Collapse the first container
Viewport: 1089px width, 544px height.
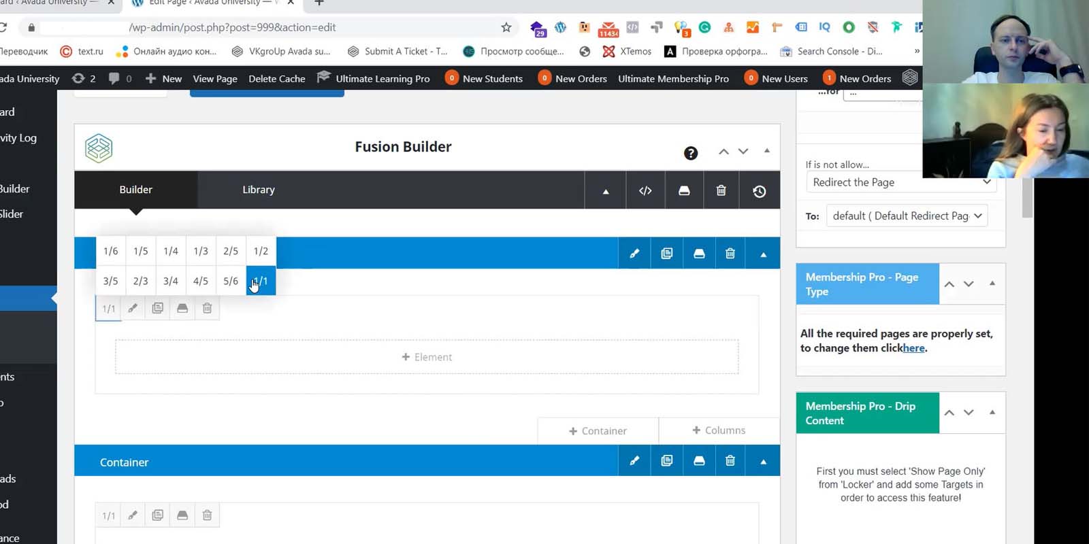click(x=764, y=254)
